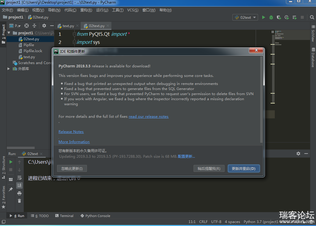Open the VCS(S) menu
This screenshot has width=316, height=226.
pos(133,10)
